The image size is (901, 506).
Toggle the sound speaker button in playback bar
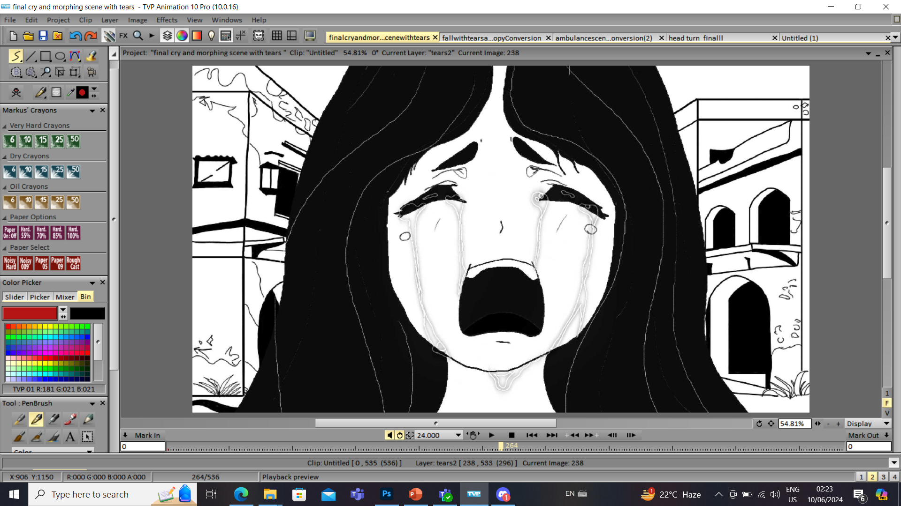tap(389, 435)
